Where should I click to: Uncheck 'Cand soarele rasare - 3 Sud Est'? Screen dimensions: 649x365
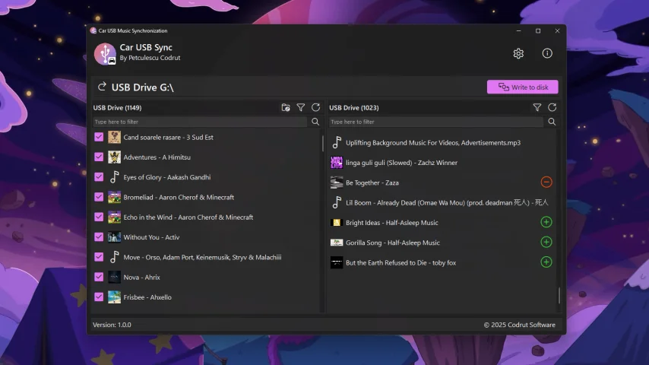[99, 138]
